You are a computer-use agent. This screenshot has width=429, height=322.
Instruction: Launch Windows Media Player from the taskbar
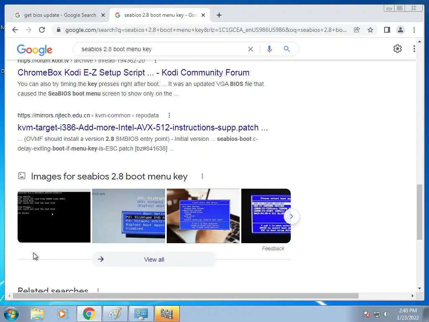point(62,314)
